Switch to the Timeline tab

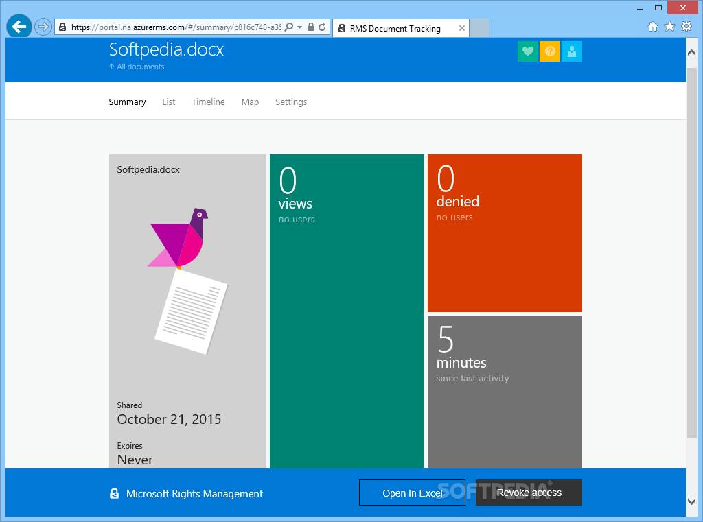click(209, 102)
